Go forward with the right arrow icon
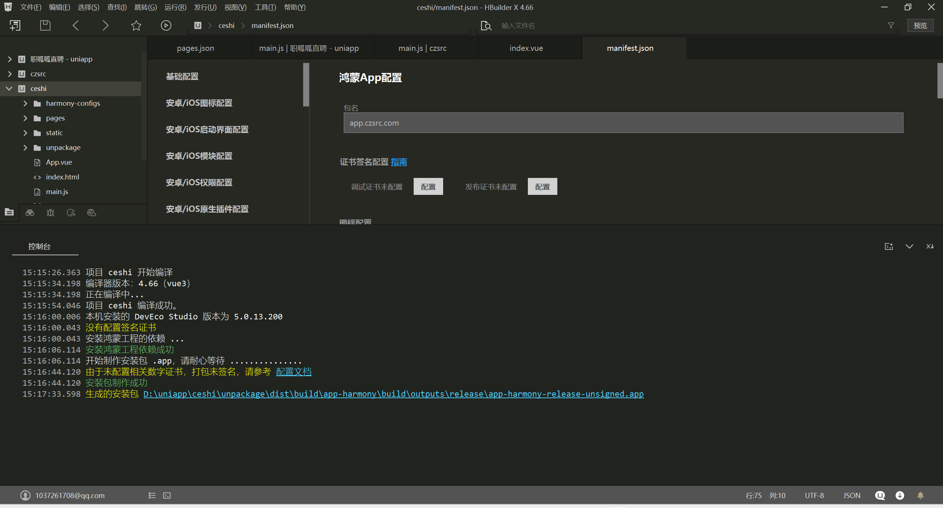 [105, 25]
